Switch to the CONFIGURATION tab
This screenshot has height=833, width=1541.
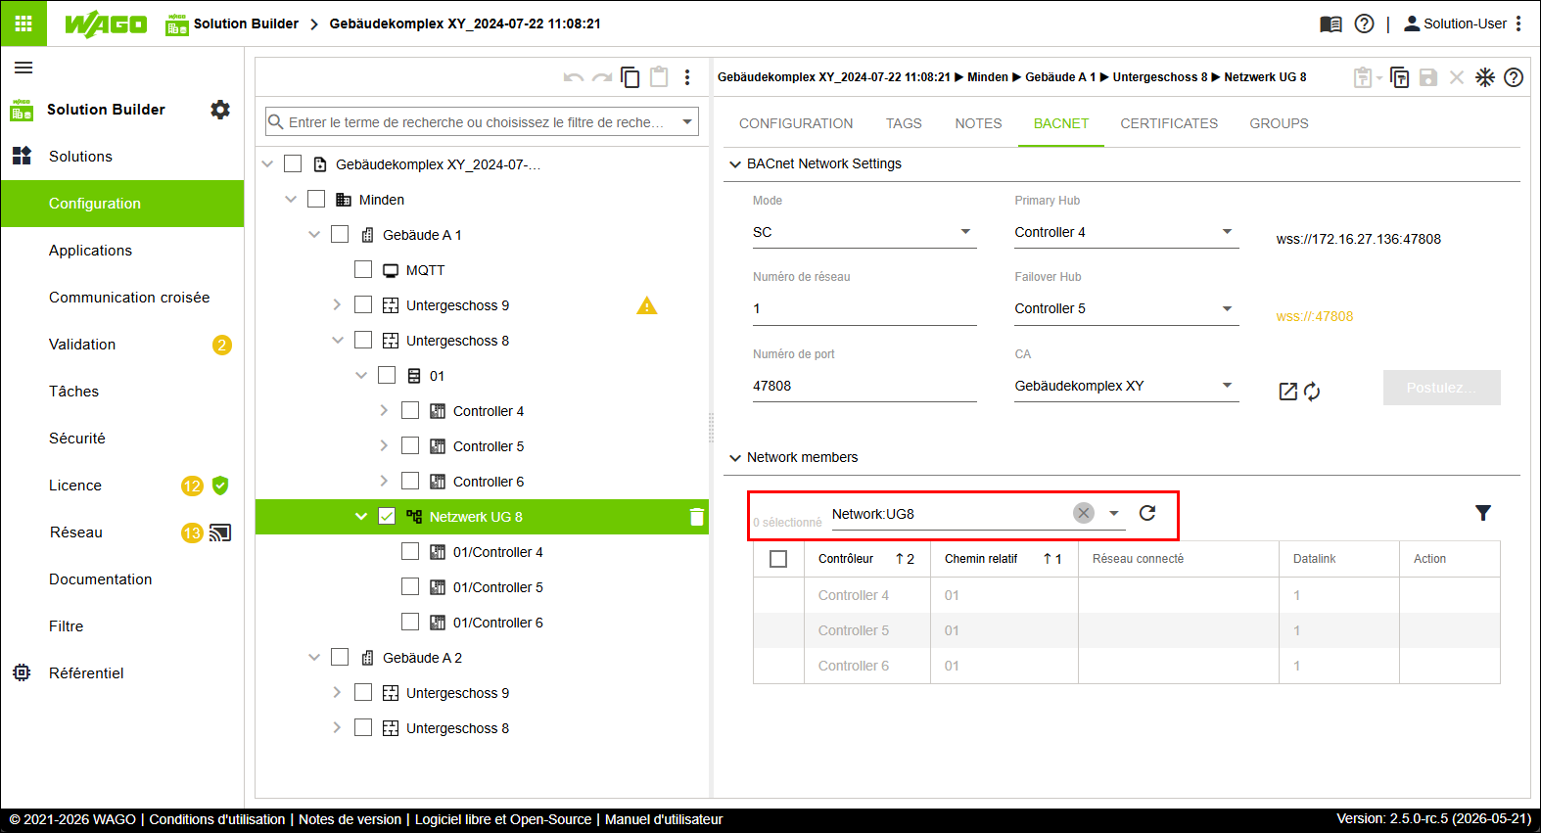click(796, 123)
